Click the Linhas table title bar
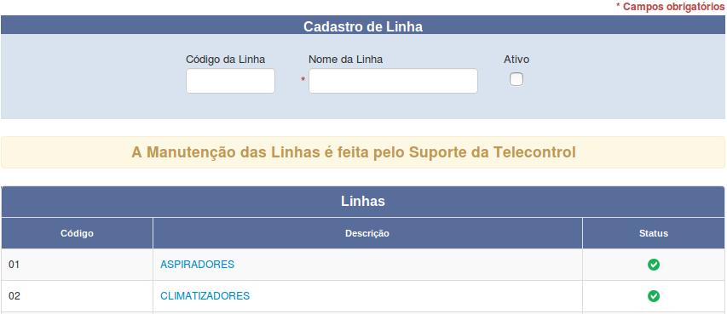Screen dimensions: 727x314 [363, 202]
